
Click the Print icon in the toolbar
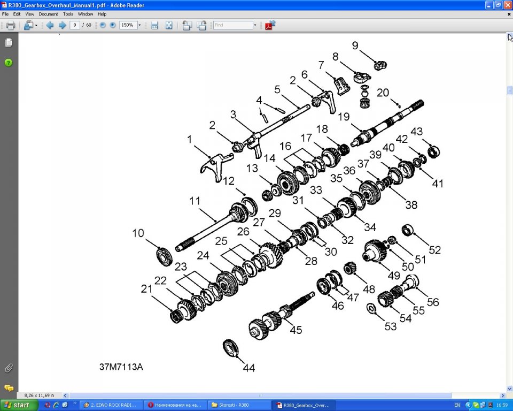tap(10, 25)
